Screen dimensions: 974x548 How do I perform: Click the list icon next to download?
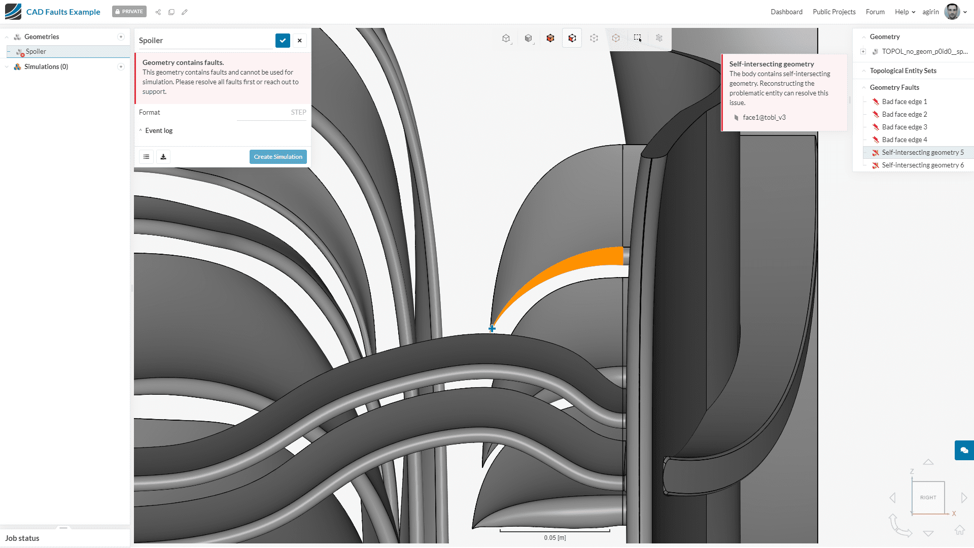point(147,157)
